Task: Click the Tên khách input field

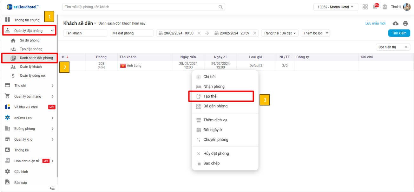Action: 85,33
